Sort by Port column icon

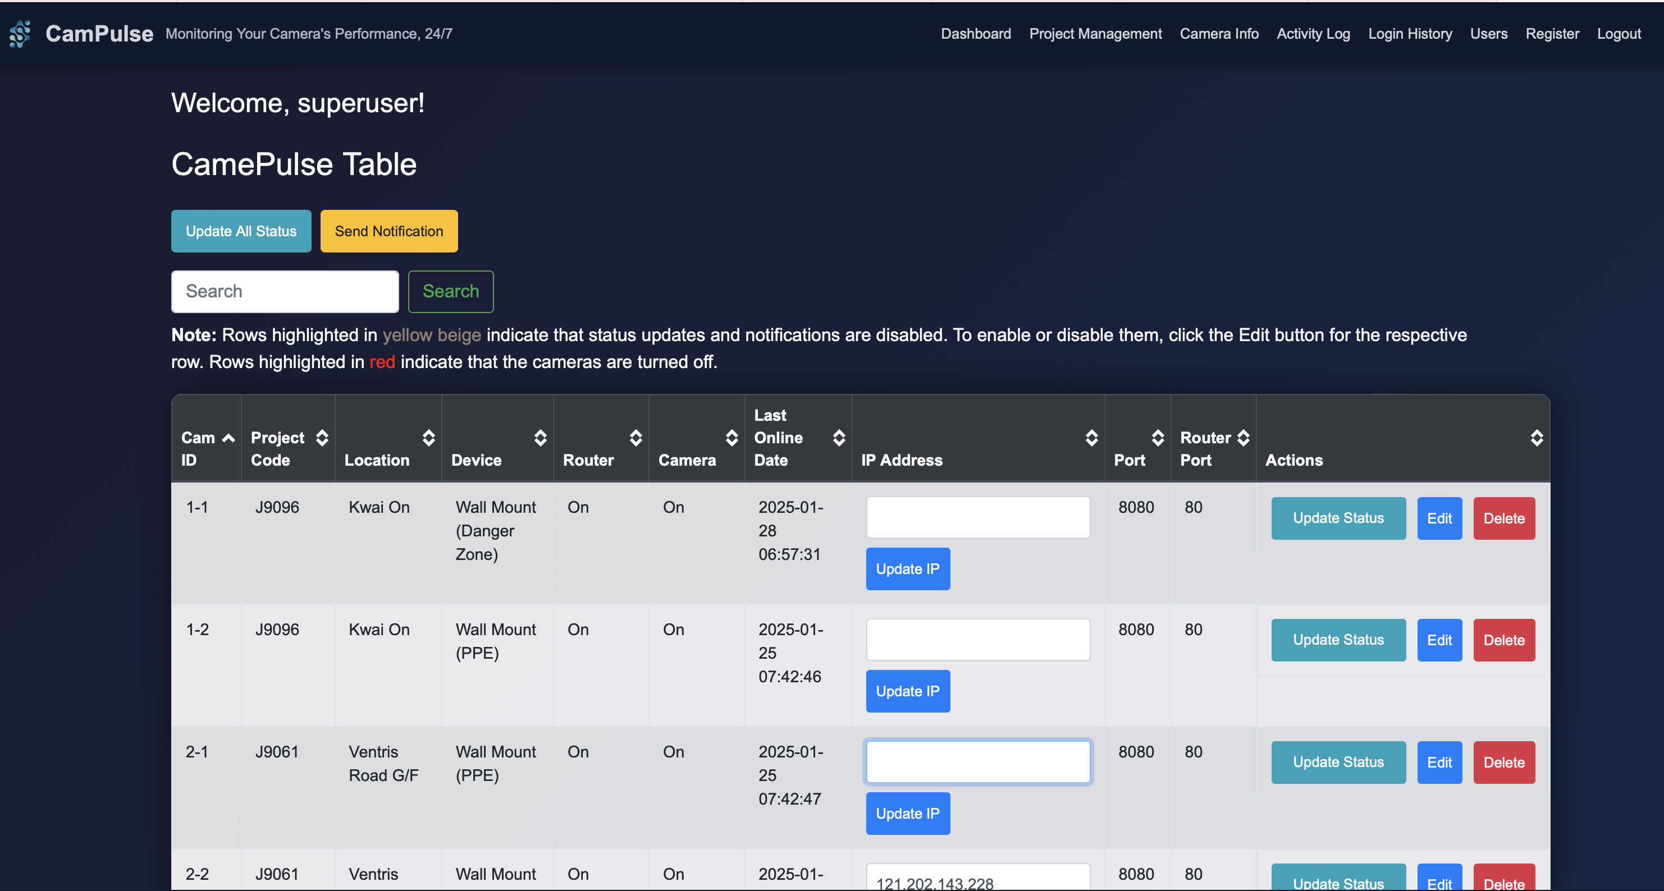(1158, 438)
